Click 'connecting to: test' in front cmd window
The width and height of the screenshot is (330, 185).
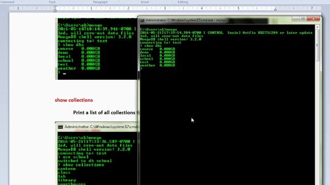pyautogui.click(x=160, y=43)
